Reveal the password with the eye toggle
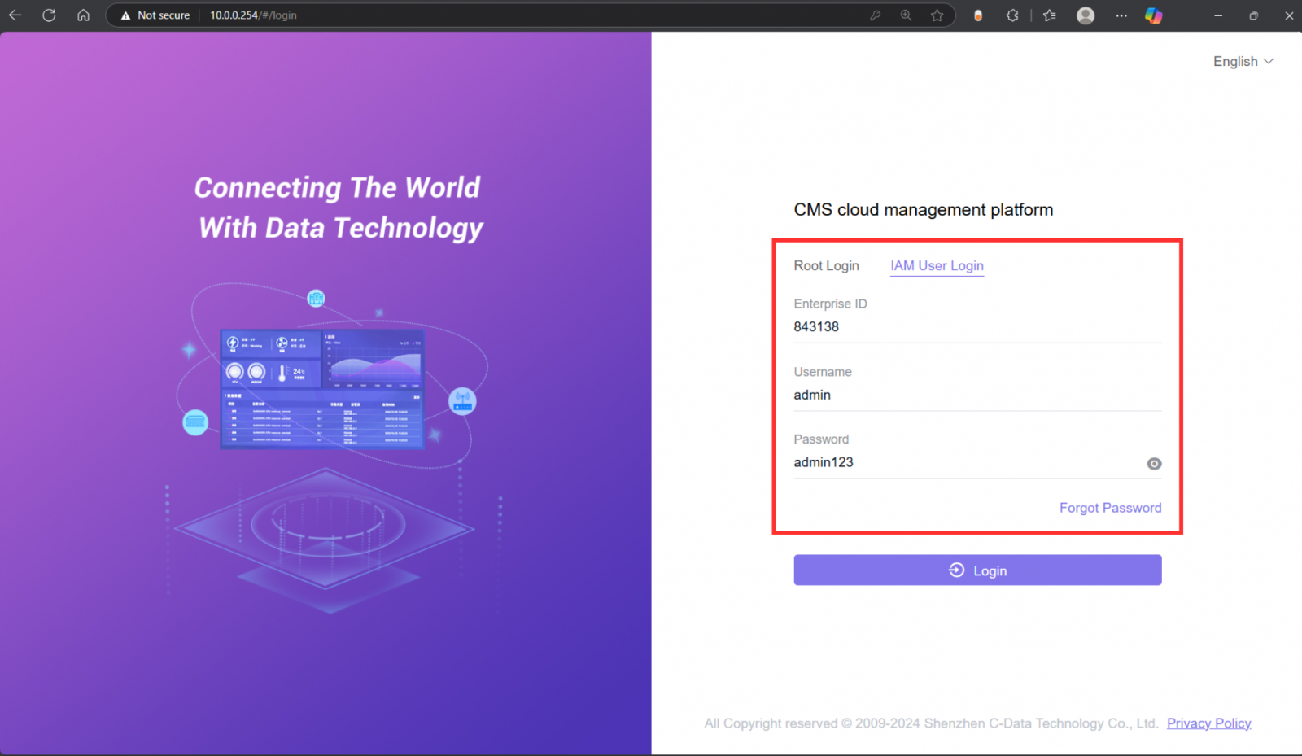Image resolution: width=1302 pixels, height=756 pixels. point(1154,464)
